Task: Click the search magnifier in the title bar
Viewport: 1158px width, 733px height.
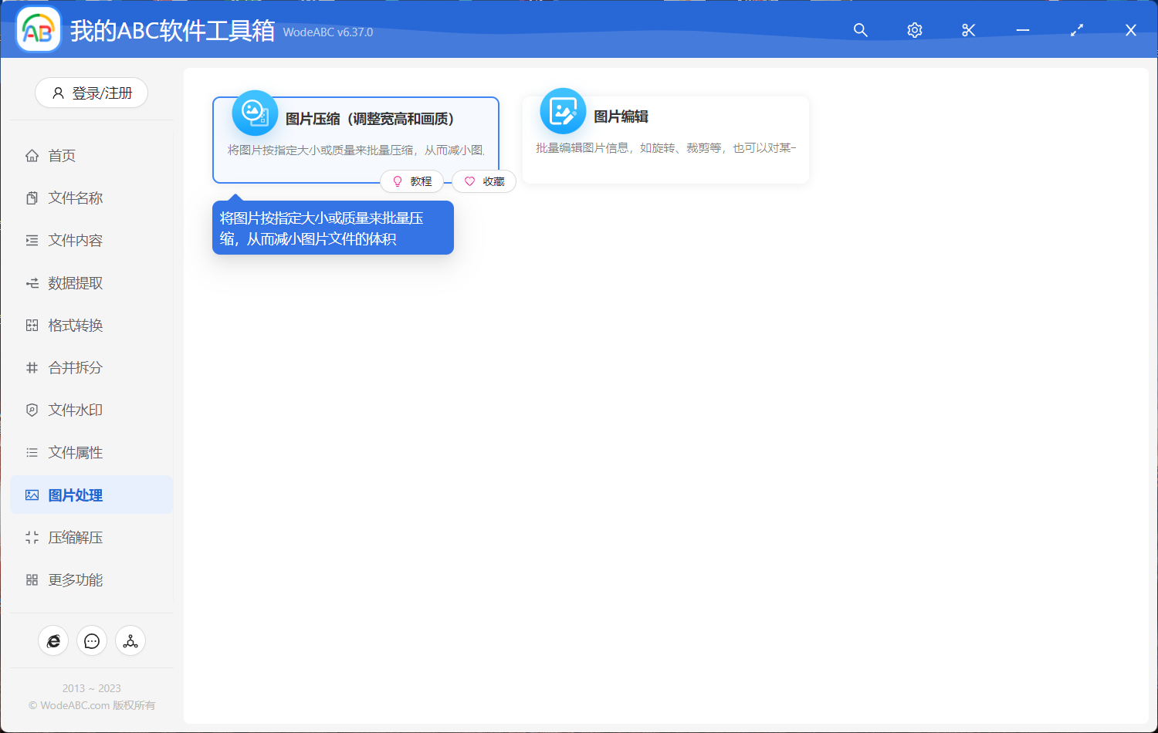Action: (860, 30)
